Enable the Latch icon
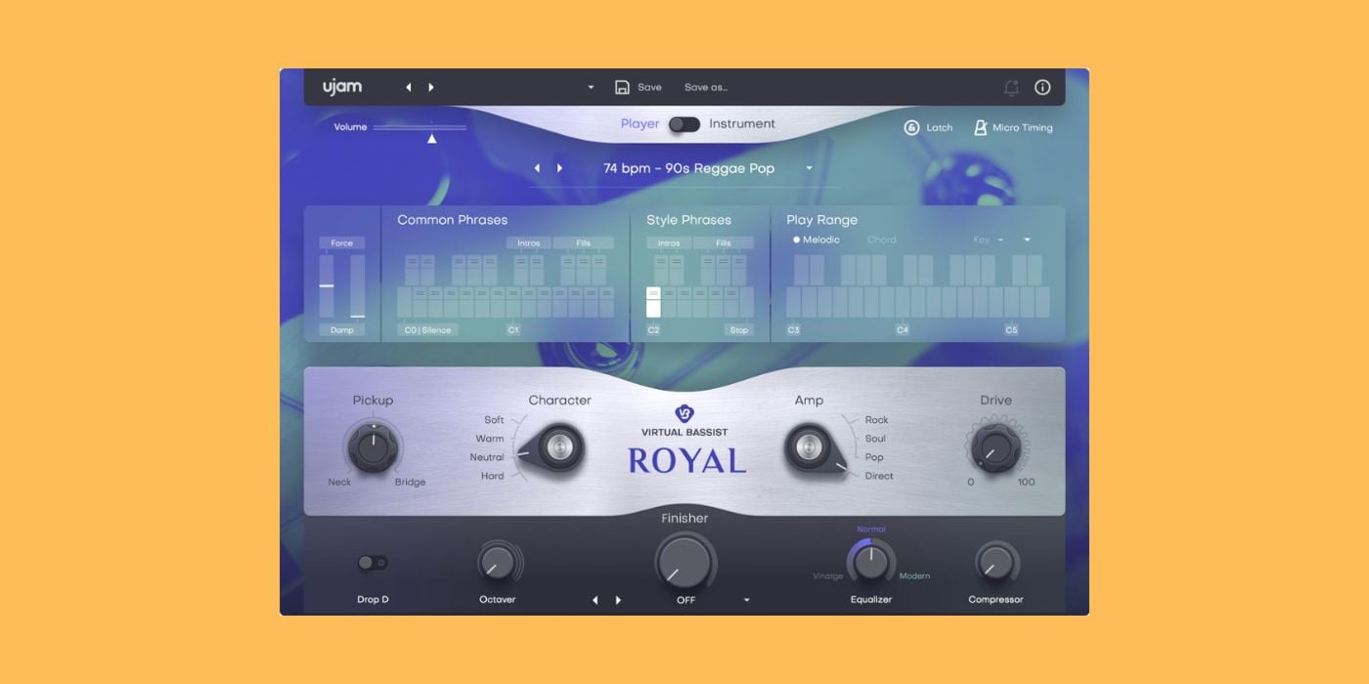The height and width of the screenshot is (684, 1369). pos(911,128)
